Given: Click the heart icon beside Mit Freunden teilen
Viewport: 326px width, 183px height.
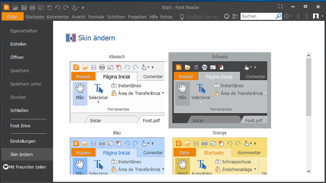Looking at the screenshot, I should (6, 167).
